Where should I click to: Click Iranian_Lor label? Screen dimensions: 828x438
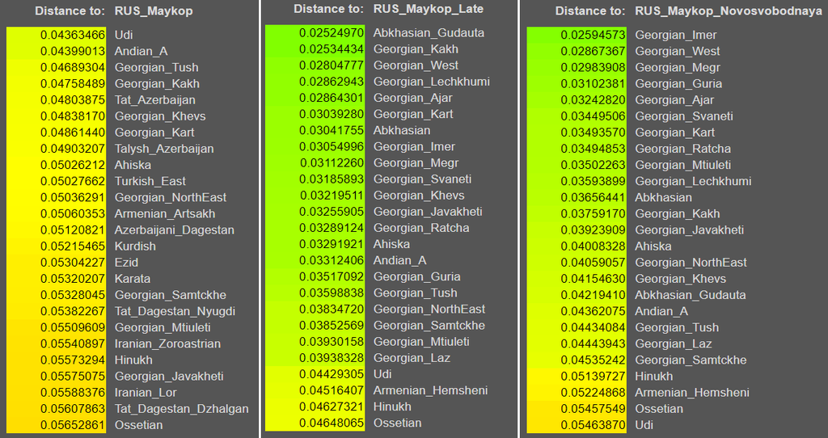pyautogui.click(x=146, y=393)
